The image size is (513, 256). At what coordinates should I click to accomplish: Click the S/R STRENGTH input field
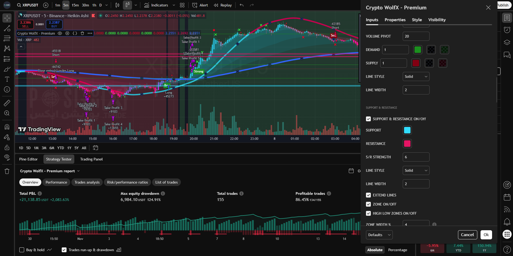coord(416,157)
